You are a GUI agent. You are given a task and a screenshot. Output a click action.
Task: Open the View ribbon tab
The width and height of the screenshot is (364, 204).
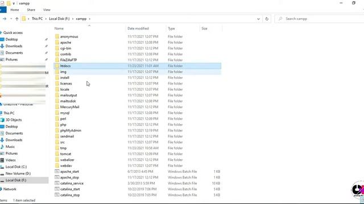pyautogui.click(x=47, y=10)
